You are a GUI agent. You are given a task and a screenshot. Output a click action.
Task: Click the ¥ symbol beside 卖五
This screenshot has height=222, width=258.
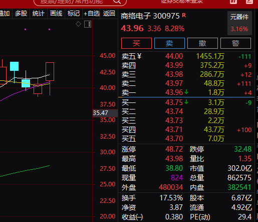coord(139,56)
